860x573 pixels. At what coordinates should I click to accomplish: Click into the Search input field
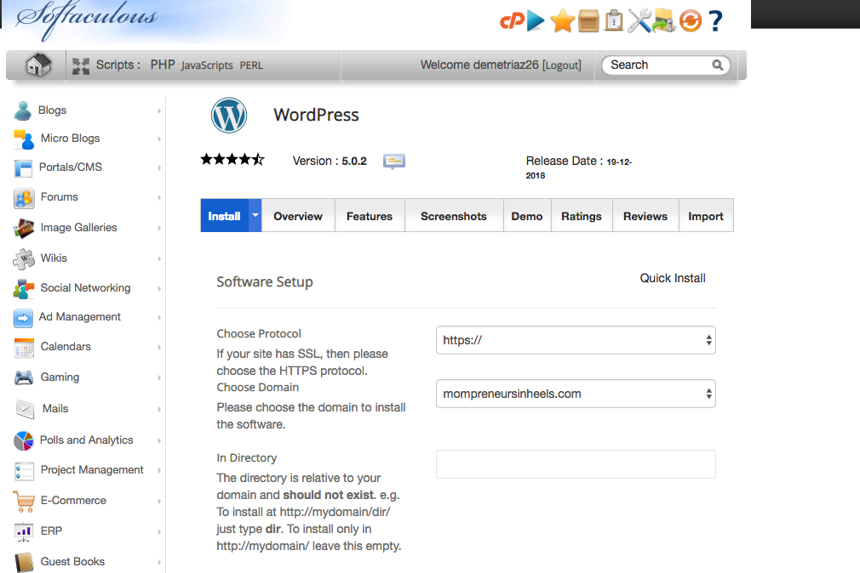(x=659, y=65)
